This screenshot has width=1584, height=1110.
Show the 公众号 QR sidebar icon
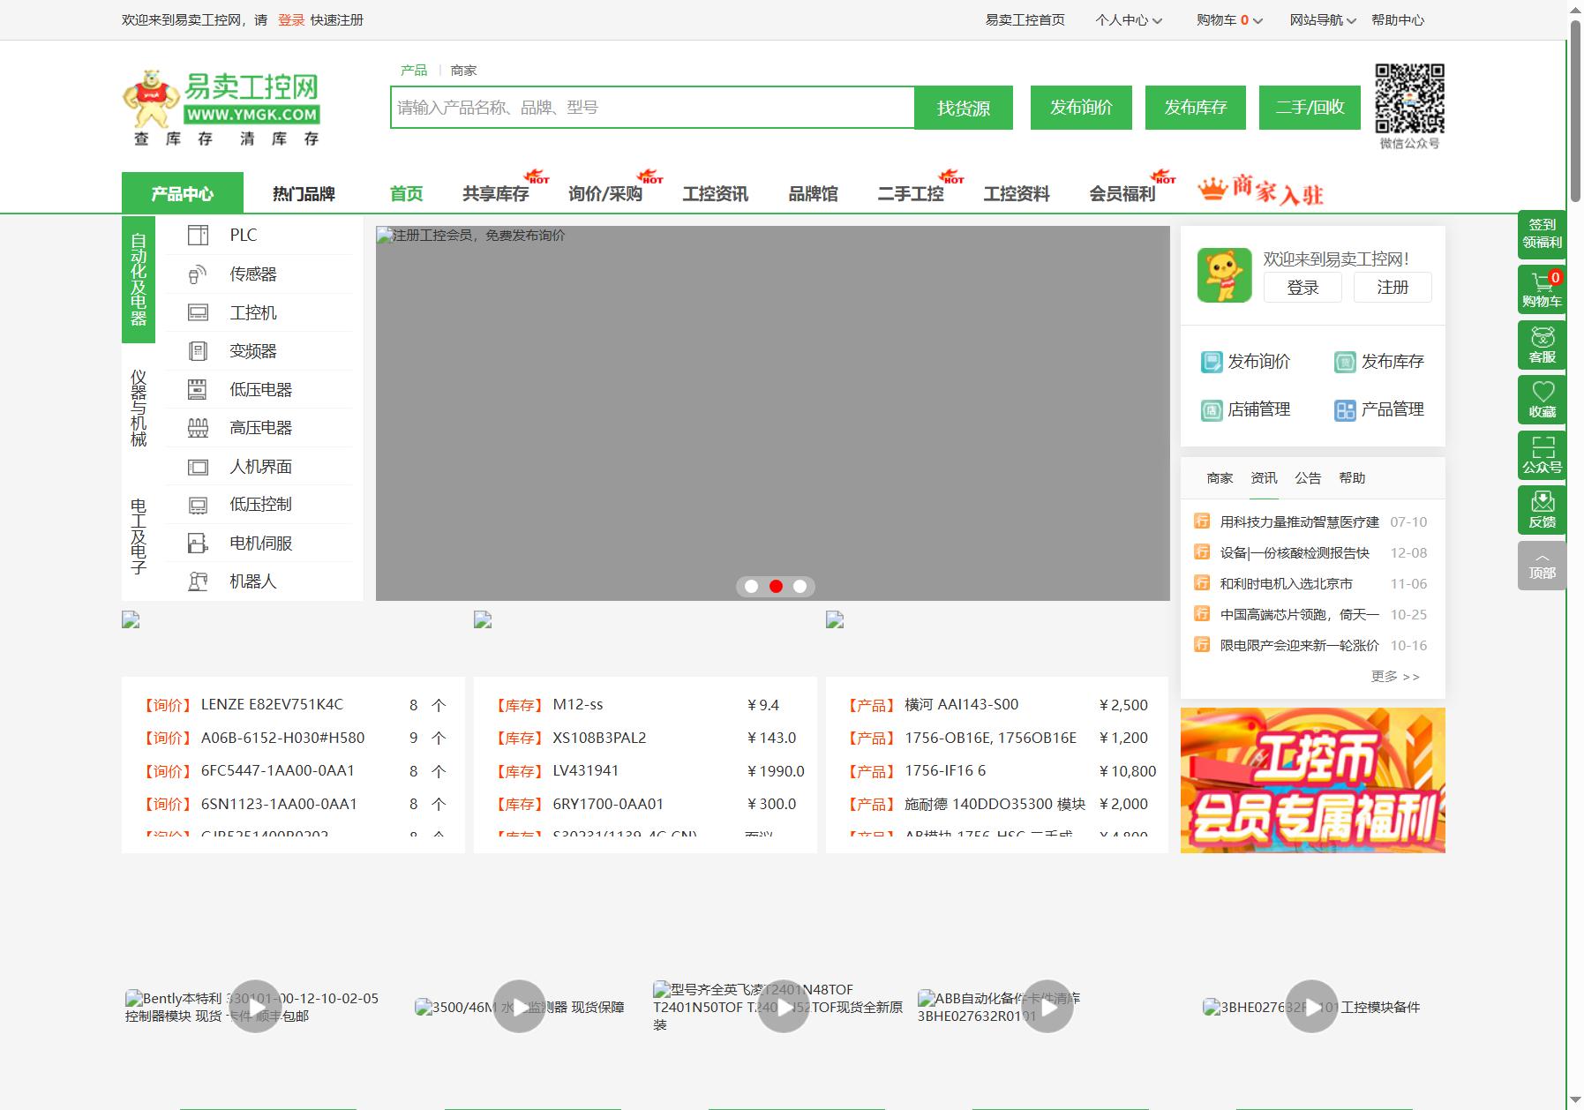pos(1542,454)
